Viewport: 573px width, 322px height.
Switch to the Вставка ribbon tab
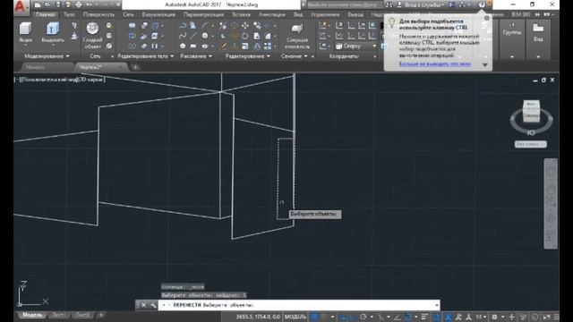(x=241, y=14)
